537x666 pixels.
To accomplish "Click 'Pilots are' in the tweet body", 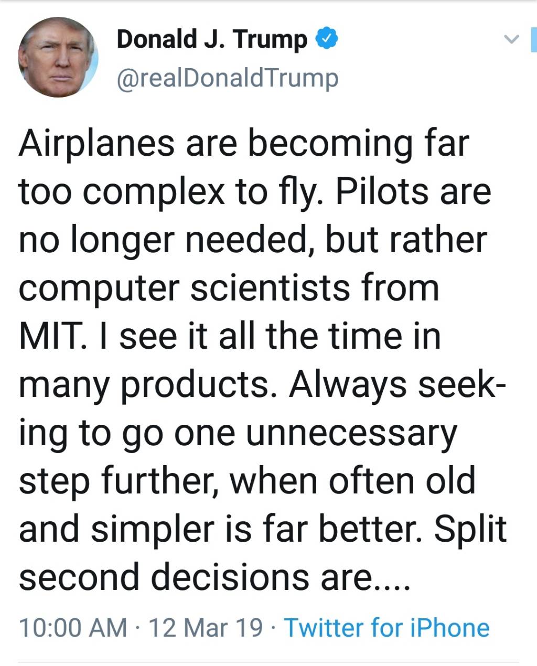I will click(413, 192).
